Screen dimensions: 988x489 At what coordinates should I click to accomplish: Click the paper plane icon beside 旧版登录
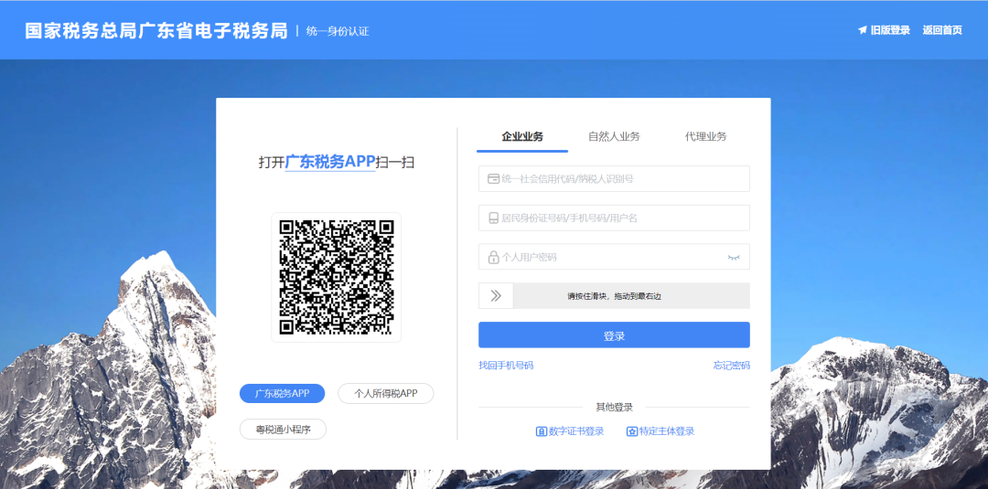[863, 30]
